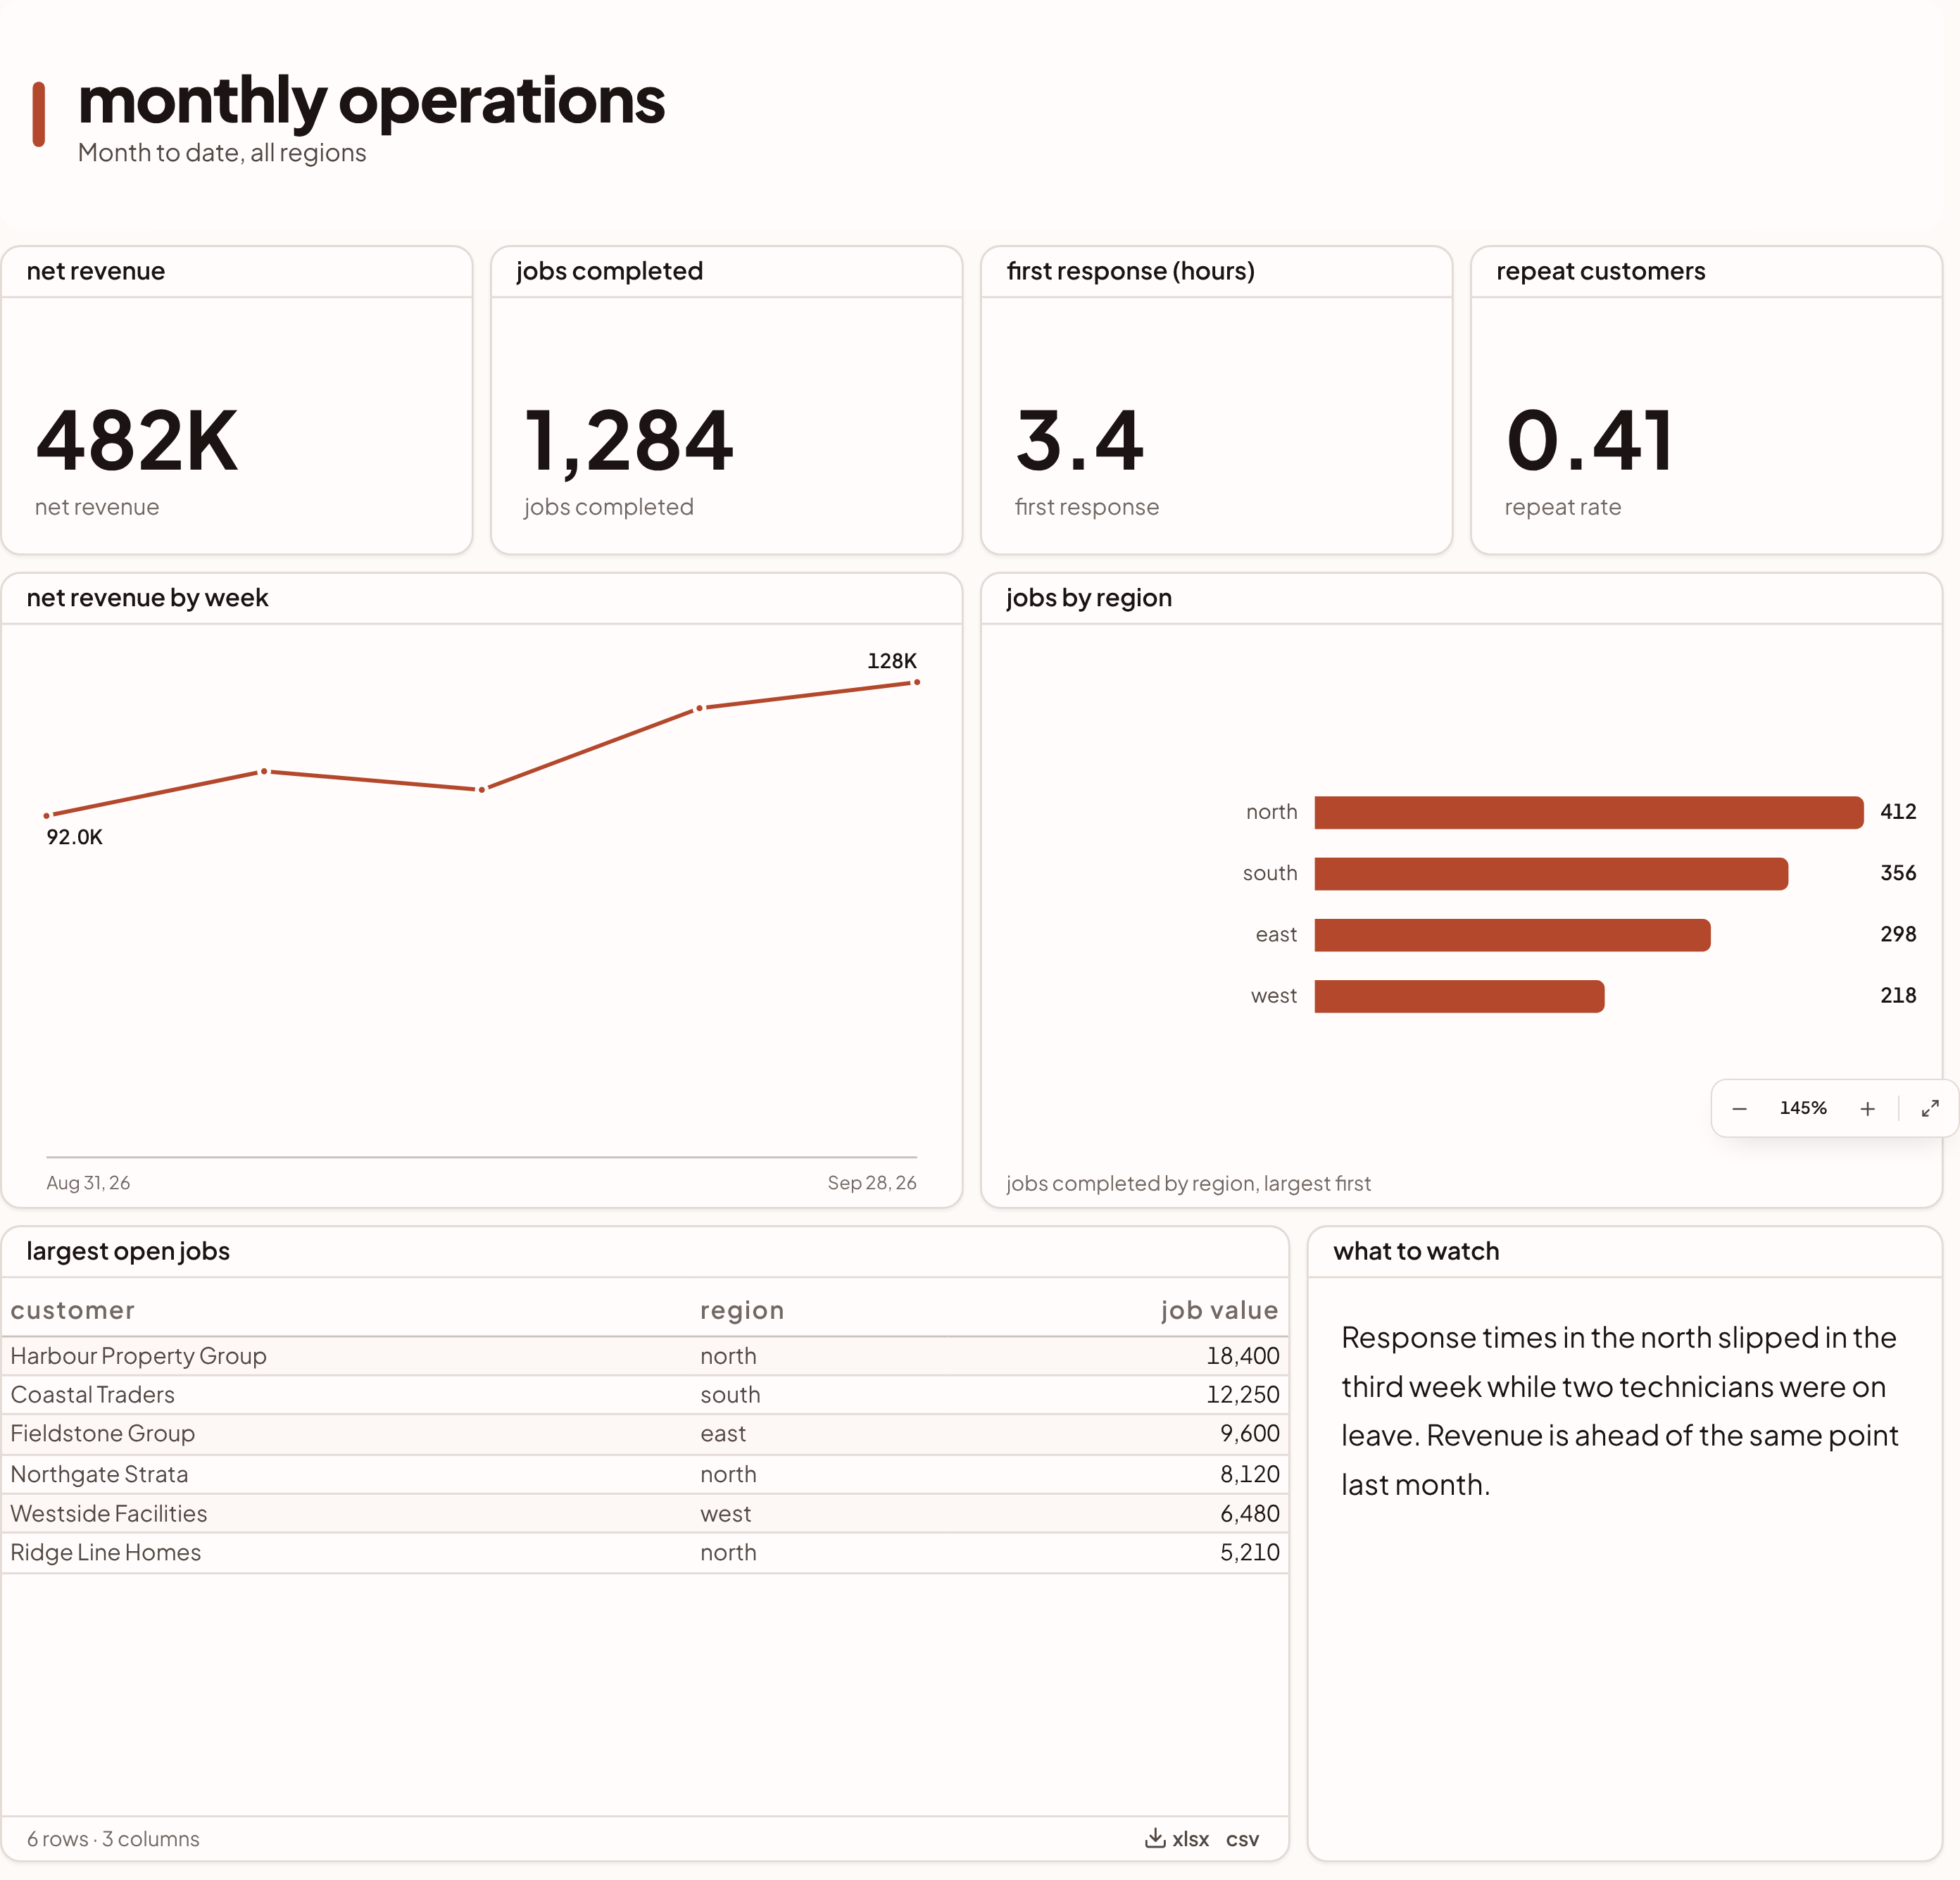Click the 412 bar value label
Screen dimensions: 1960x1880
1898,812
